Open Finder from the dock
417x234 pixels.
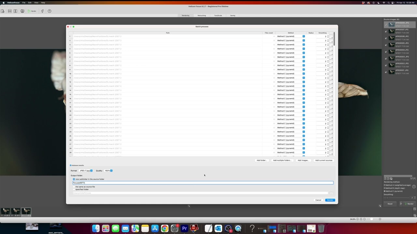click(x=96, y=229)
